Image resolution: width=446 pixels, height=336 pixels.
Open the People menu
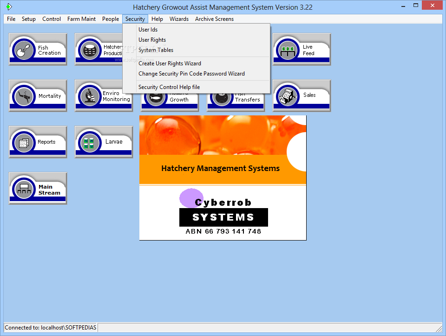point(111,19)
